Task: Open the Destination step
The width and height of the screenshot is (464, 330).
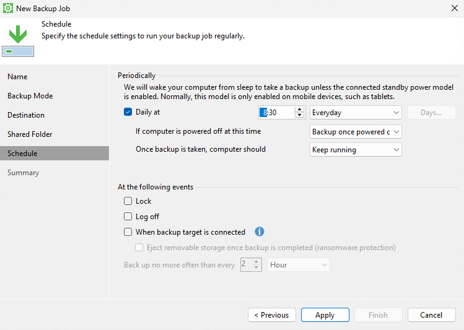Action: (x=26, y=115)
